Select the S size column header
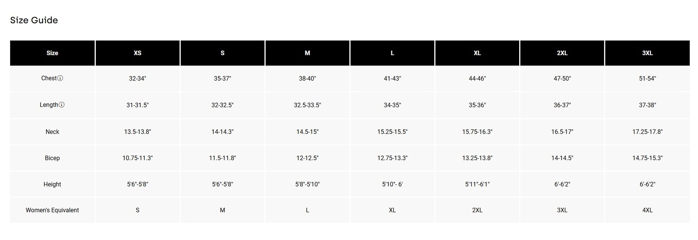Viewport: 698px width, 240px height. coord(223,53)
